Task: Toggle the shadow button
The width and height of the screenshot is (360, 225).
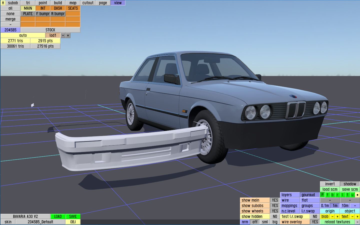Action: 350,184
